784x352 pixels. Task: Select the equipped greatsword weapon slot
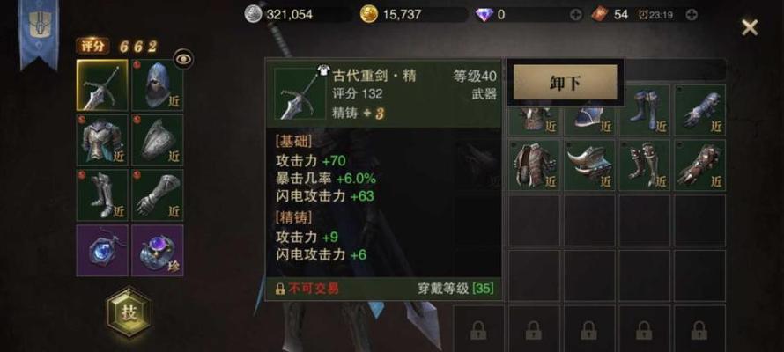click(x=102, y=85)
